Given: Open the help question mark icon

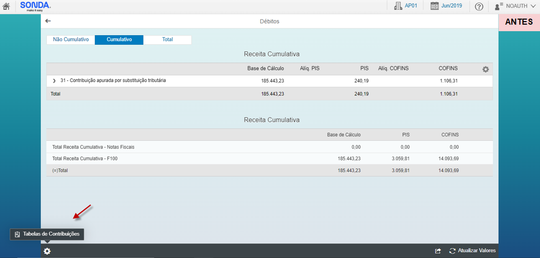Looking at the screenshot, I should coord(479,7).
